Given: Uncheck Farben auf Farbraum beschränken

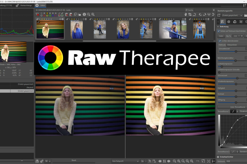Looking at the screenshot, I should click(219, 31).
